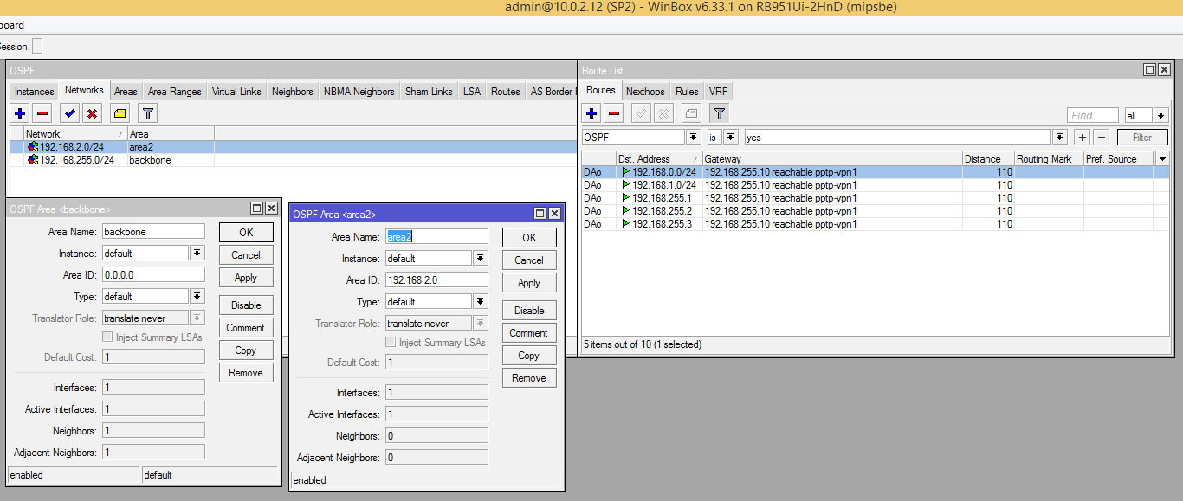Click the red X disable icon in OSPF window
The height and width of the screenshot is (501, 1183).
pos(92,113)
